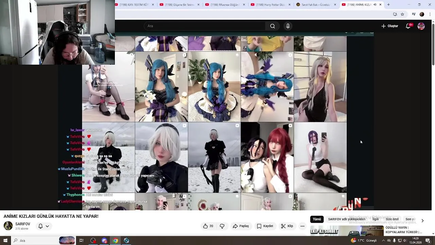
Task: Open Chrome media controls icon
Action: (414, 14)
